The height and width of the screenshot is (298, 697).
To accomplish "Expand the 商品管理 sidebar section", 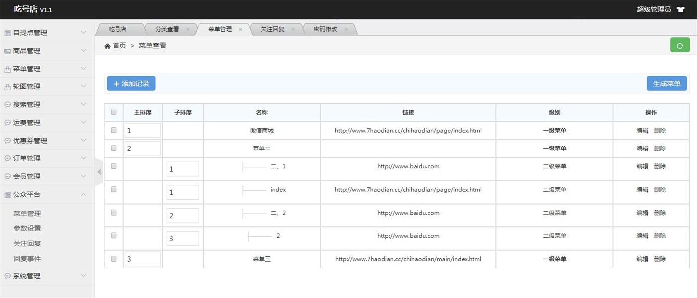I will tap(47, 51).
